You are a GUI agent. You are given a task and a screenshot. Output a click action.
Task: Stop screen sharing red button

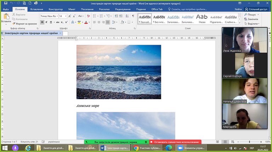(x=175, y=142)
